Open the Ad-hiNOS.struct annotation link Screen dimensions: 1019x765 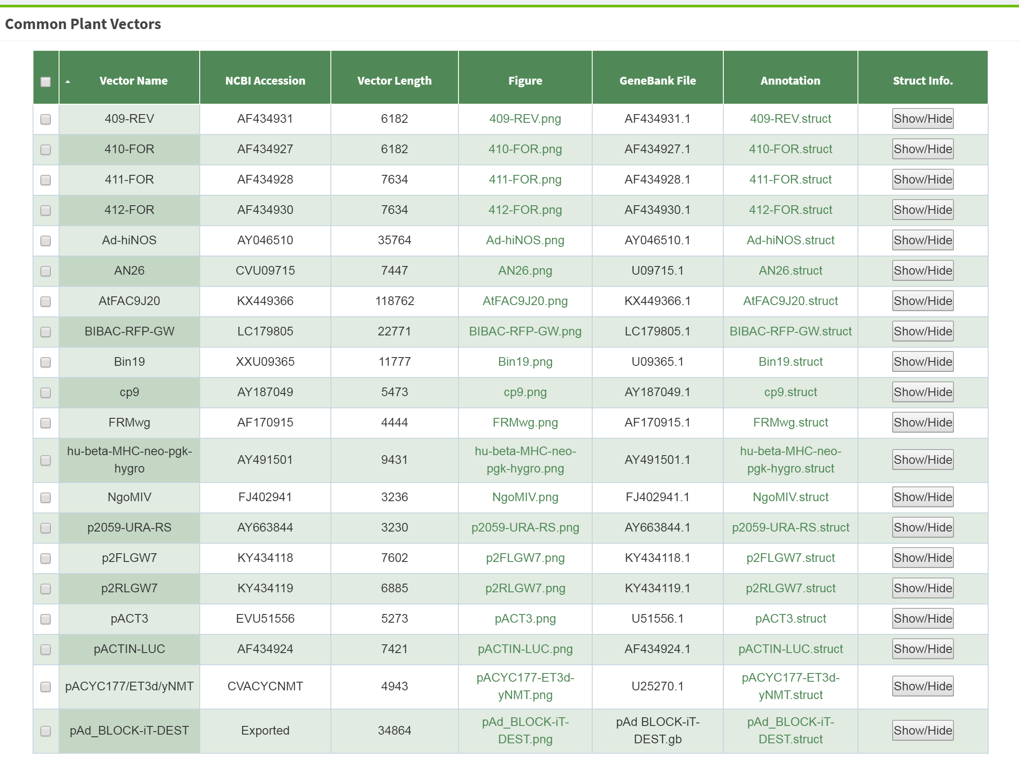(790, 240)
